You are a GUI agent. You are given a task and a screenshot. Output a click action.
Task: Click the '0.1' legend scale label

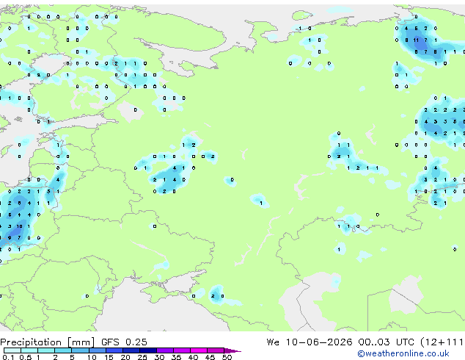click(9, 357)
